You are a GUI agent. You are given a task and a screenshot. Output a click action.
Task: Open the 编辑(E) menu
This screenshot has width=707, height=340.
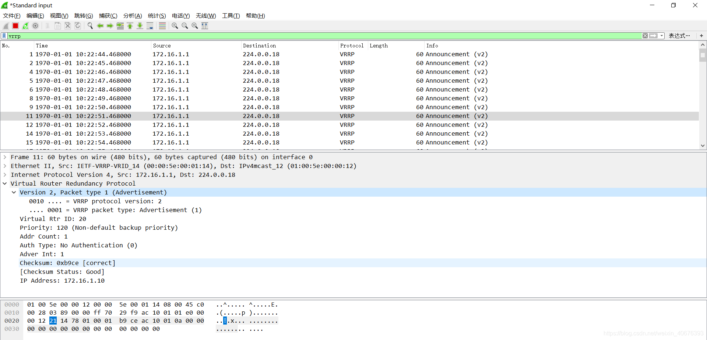pyautogui.click(x=35, y=15)
